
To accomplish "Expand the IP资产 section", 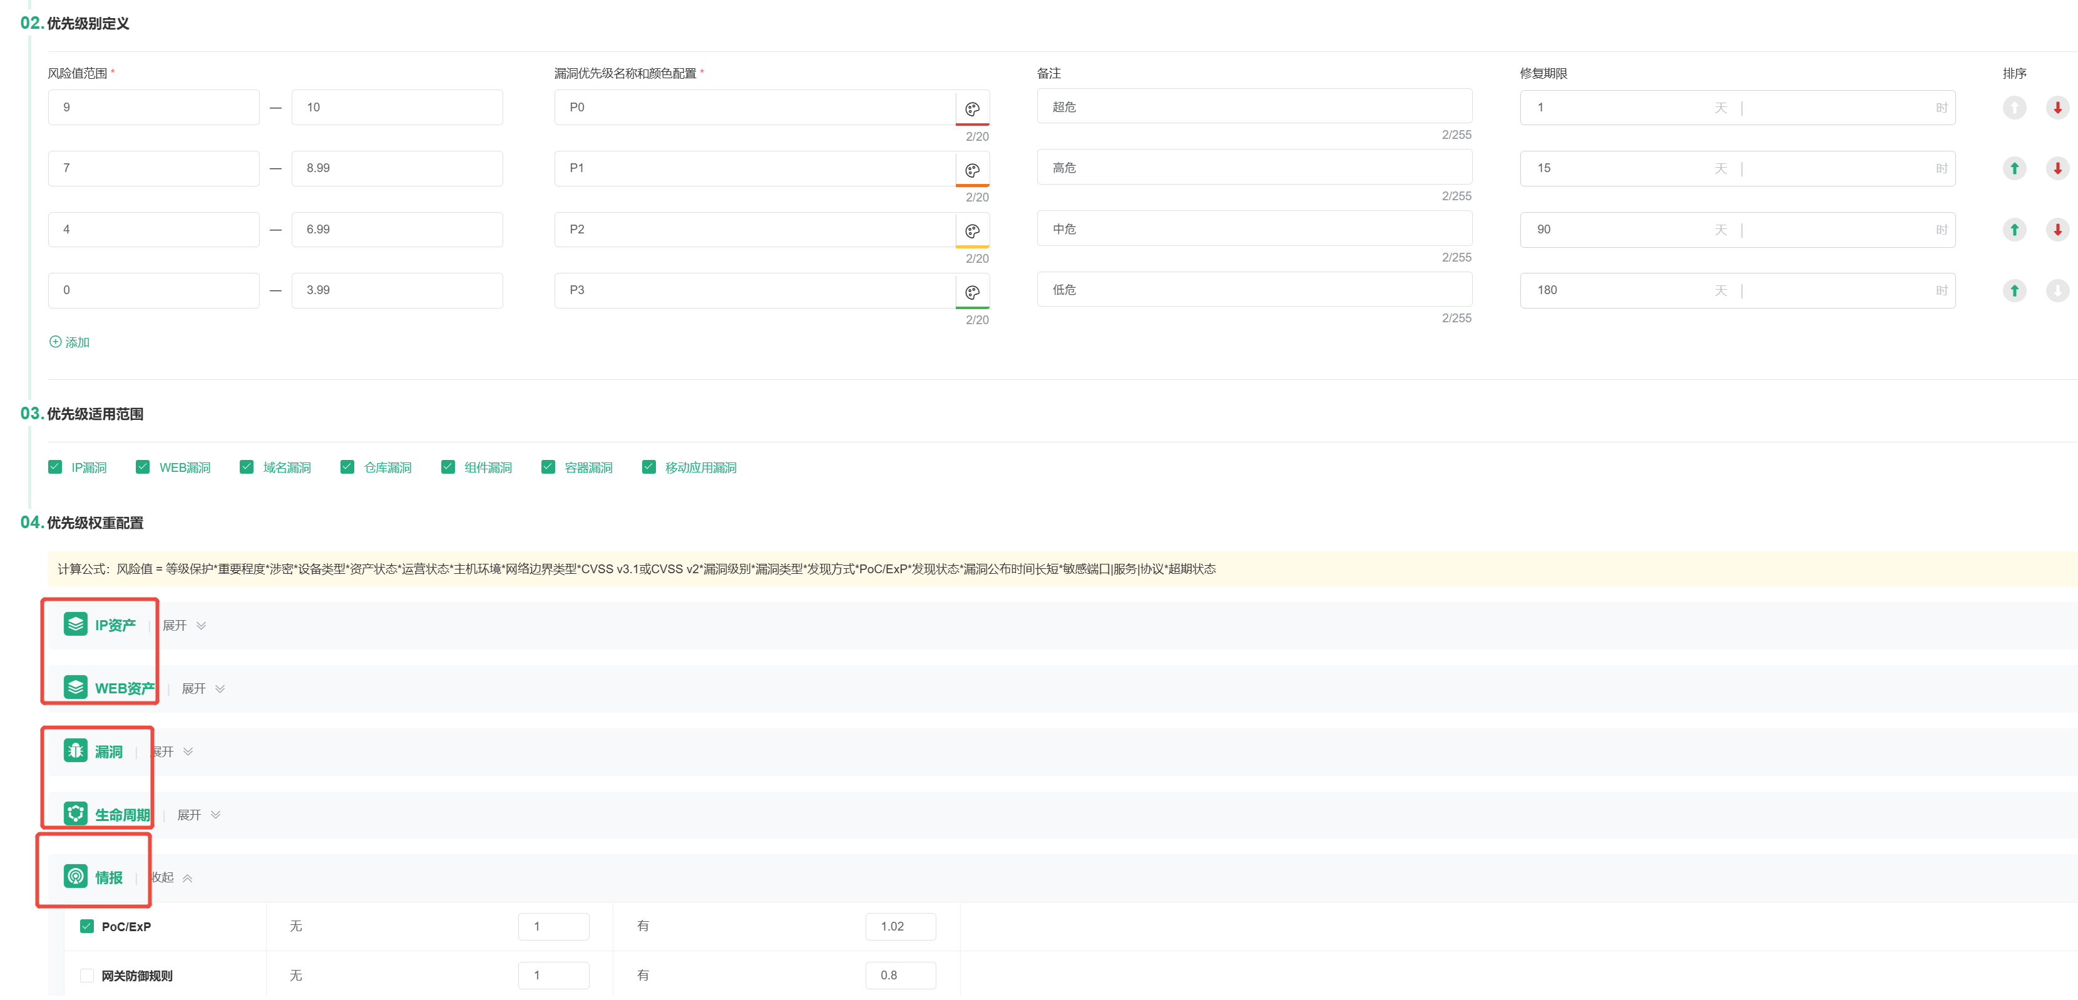I will (x=185, y=626).
